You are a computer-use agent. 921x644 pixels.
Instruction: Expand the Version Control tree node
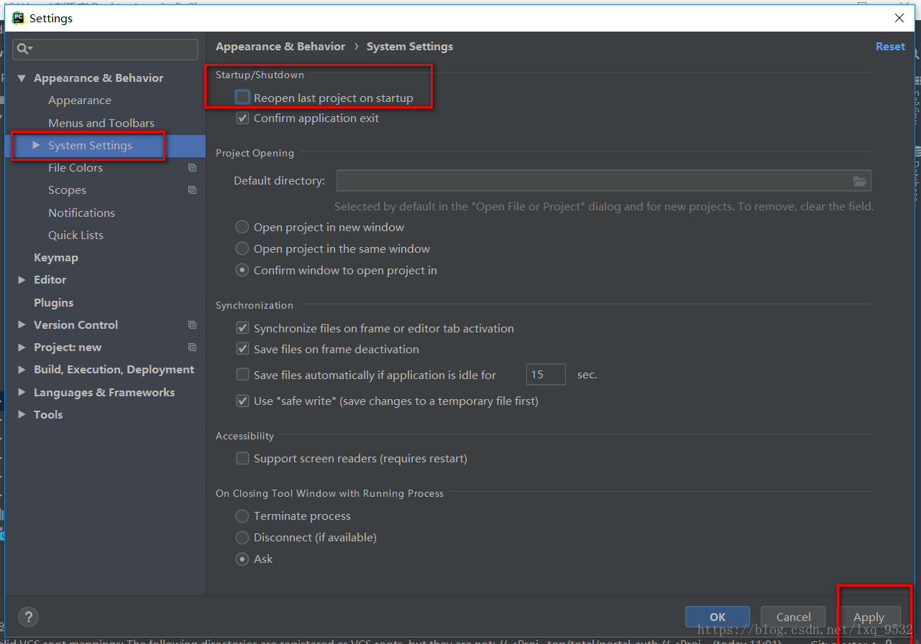point(22,325)
